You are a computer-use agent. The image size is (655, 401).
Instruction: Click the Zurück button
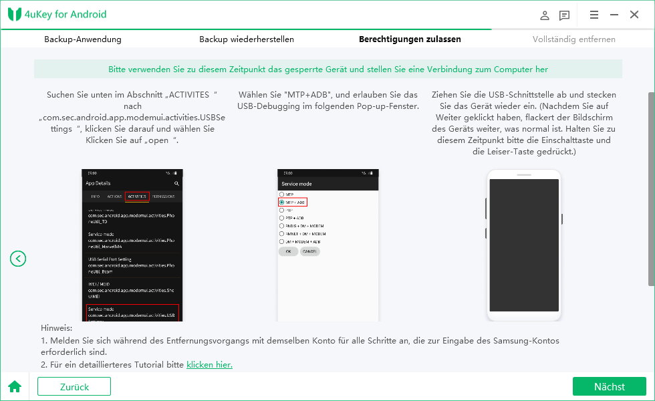coord(74,386)
